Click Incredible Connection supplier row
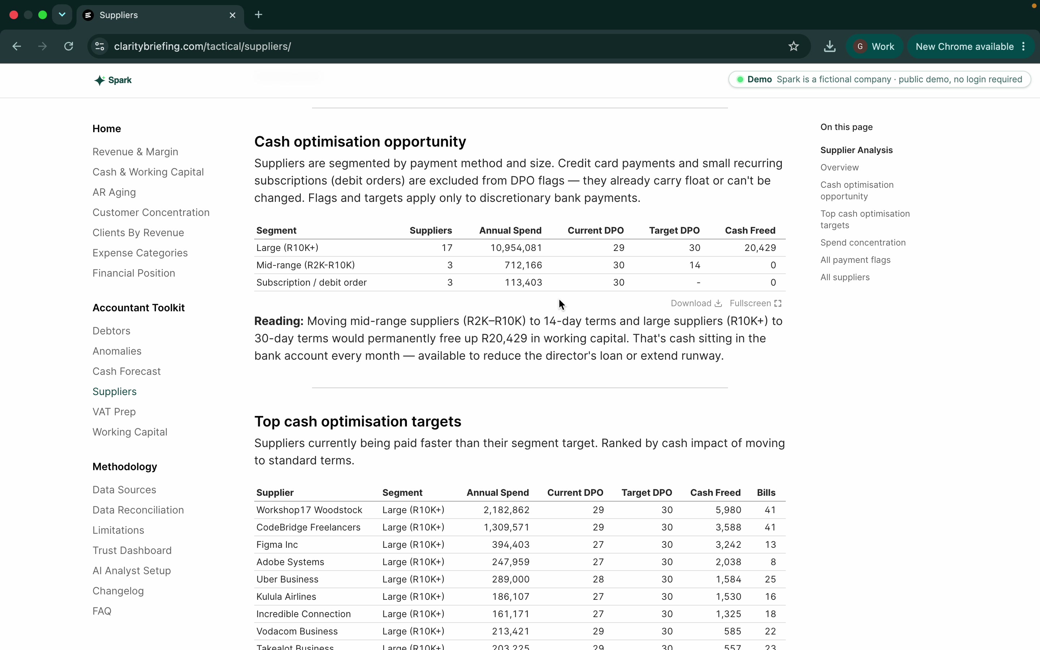Screen dimensions: 1040x650 click(x=520, y=614)
